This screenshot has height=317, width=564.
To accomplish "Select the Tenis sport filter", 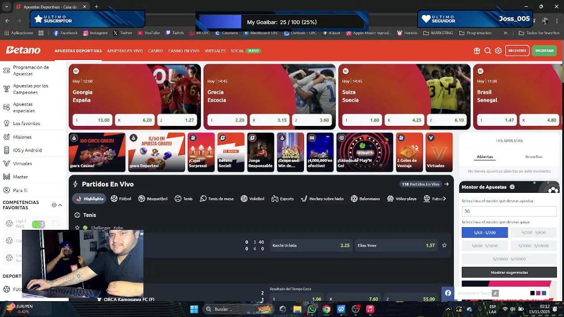I will click(x=183, y=199).
